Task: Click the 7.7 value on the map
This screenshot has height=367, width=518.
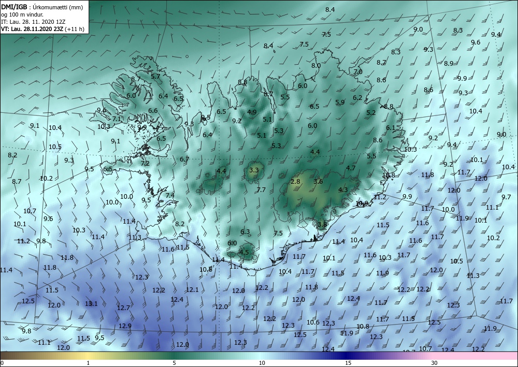Action: point(261,190)
